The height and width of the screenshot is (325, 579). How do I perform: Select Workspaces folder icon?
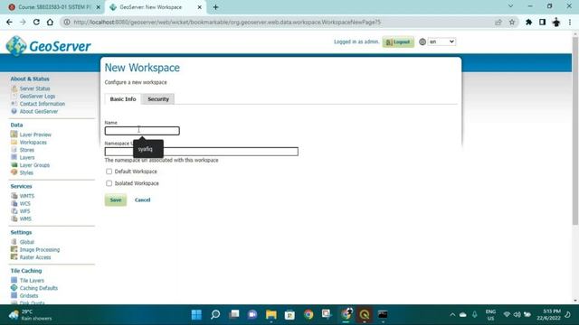[14, 143]
